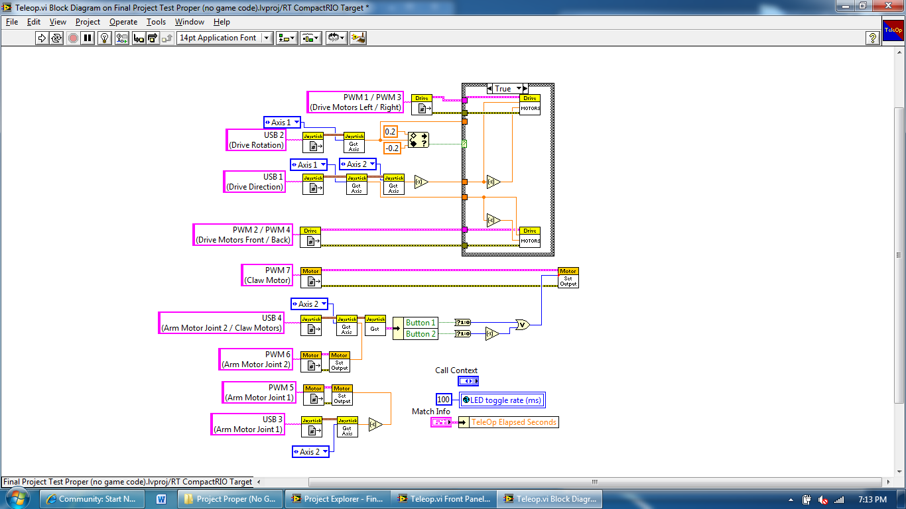Select the Set Output Motor VI for PWM 7
The image size is (906, 509).
click(x=568, y=278)
